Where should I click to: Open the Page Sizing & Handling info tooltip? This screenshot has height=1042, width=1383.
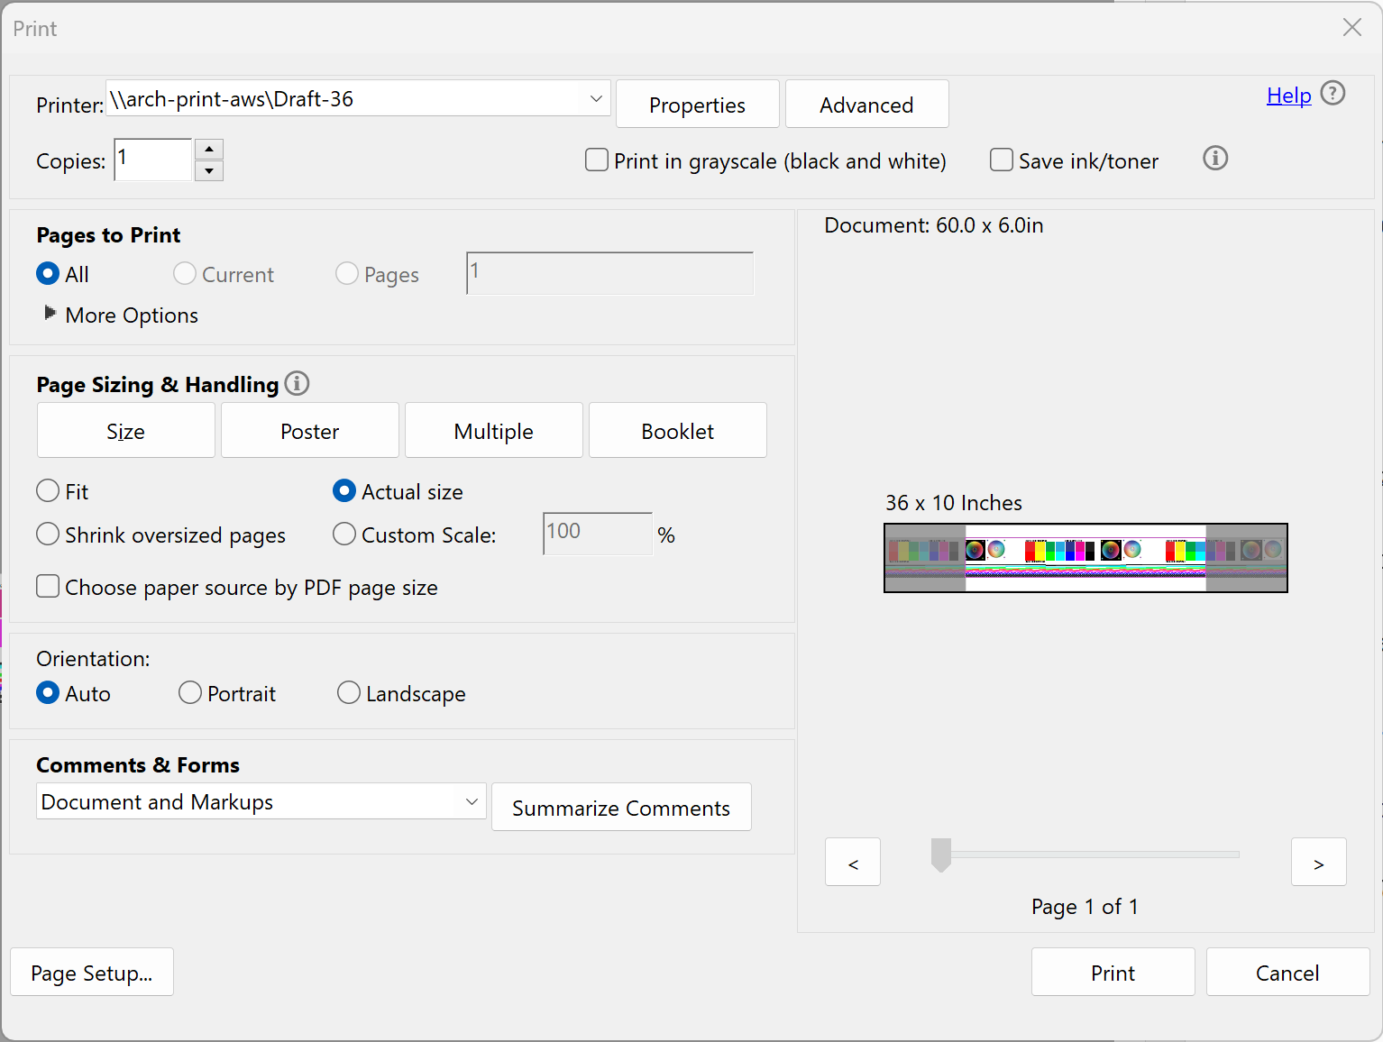point(297,383)
